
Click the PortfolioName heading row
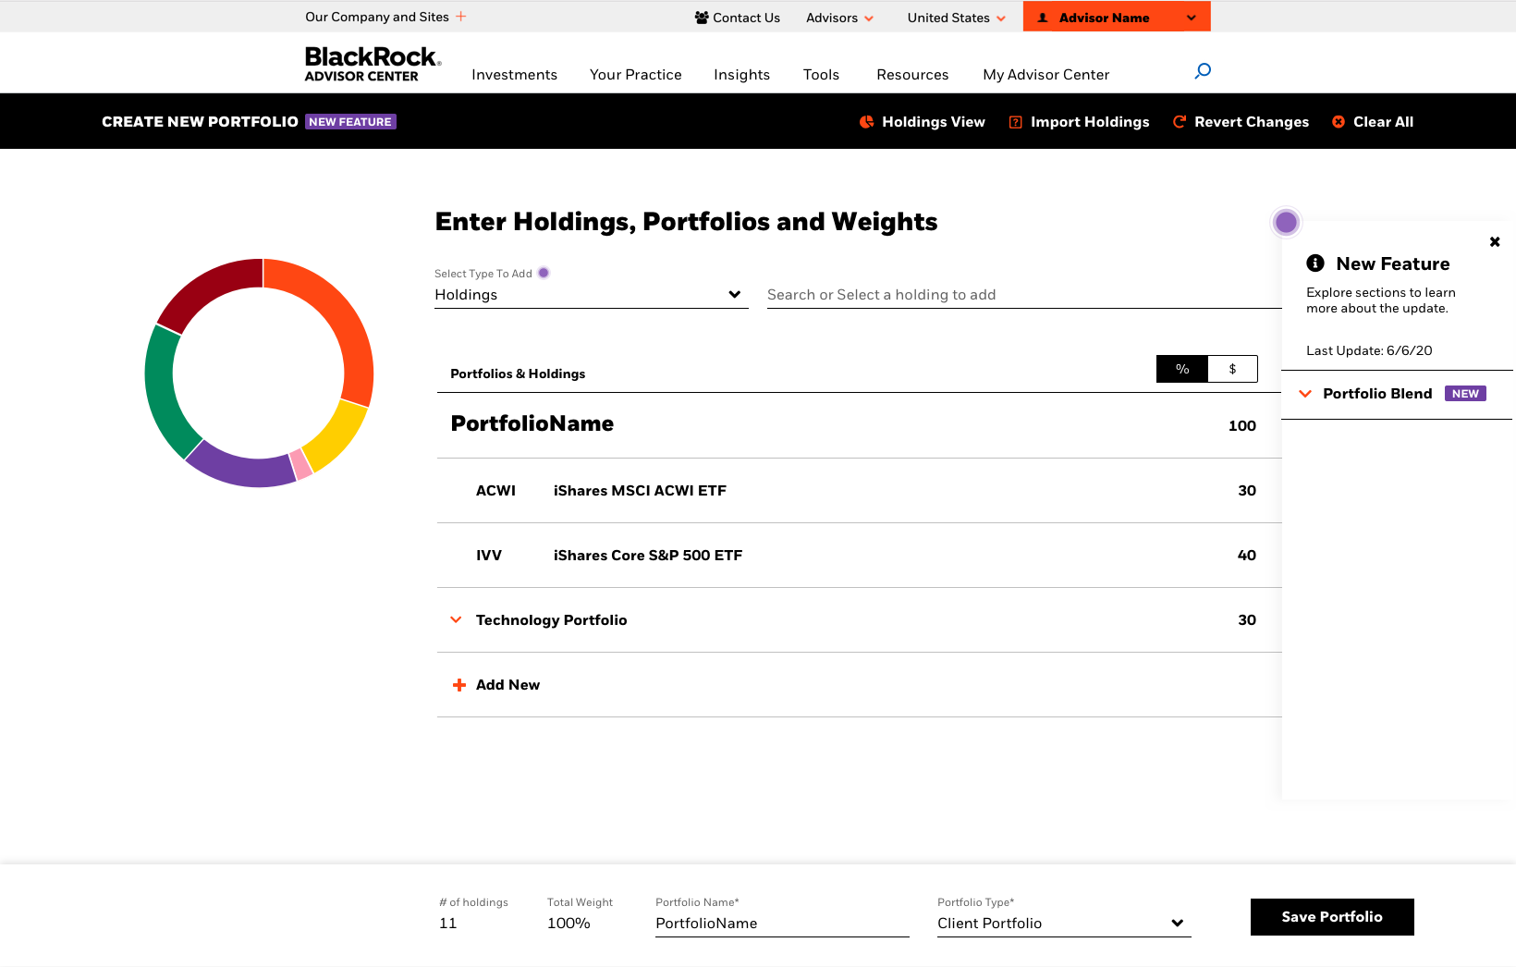pyautogui.click(x=860, y=425)
